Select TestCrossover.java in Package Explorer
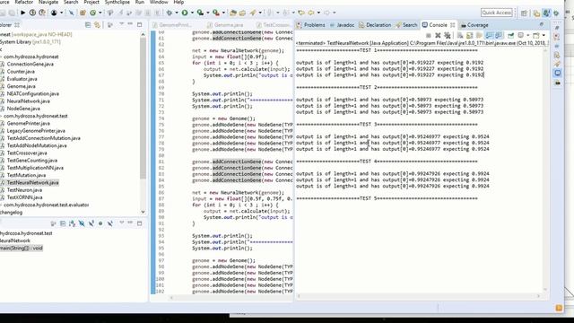This screenshot has width=574, height=323. (27, 153)
